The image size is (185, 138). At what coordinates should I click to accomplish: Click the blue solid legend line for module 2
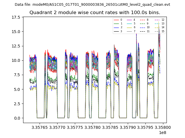[x=116, y=27]
